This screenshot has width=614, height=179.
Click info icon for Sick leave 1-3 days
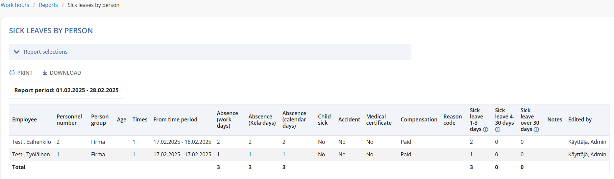coord(485,129)
